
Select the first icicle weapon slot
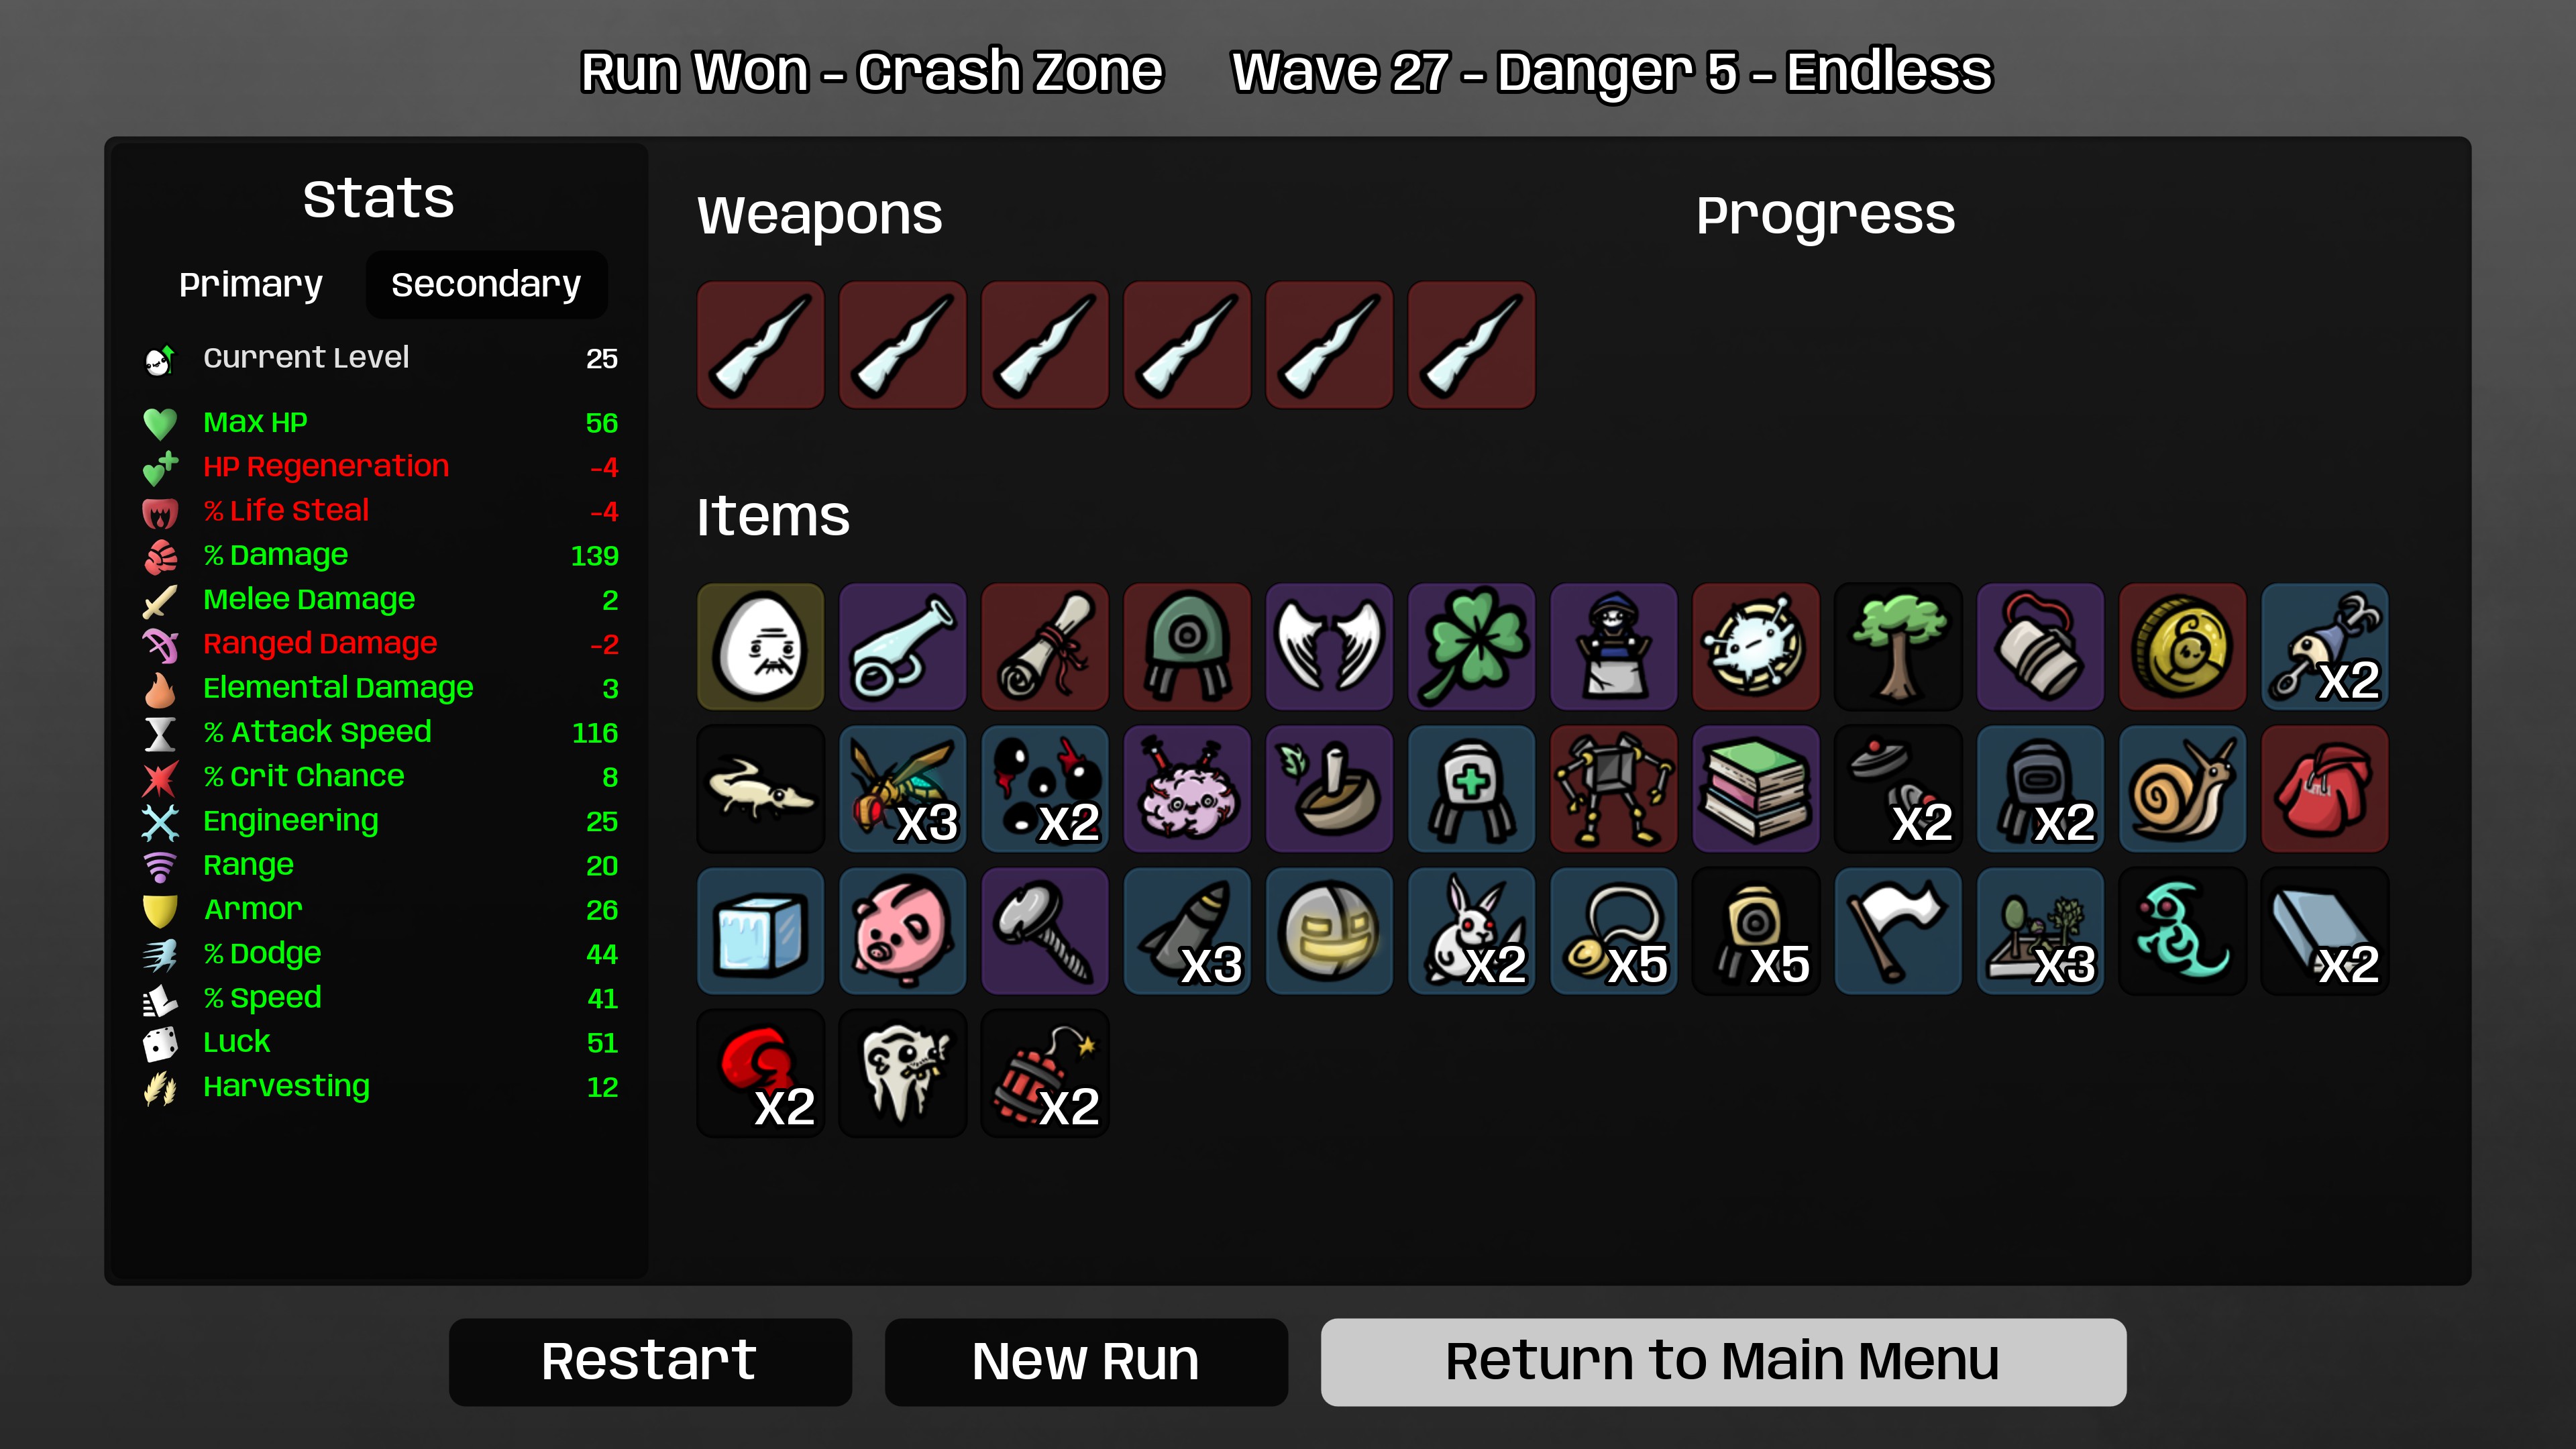point(760,345)
